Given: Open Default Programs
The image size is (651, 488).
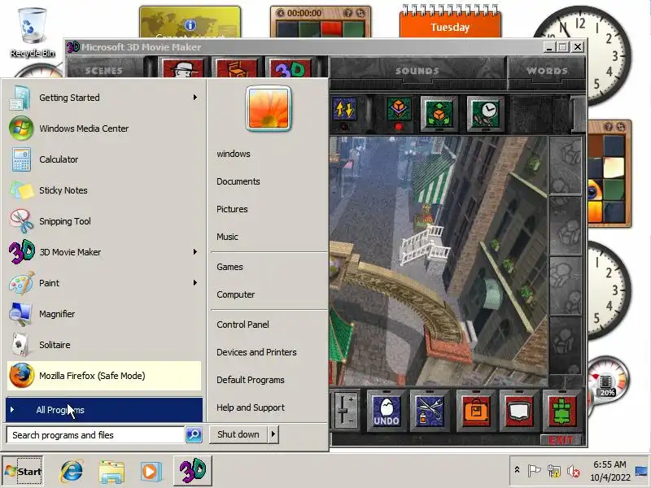Looking at the screenshot, I should (x=251, y=380).
